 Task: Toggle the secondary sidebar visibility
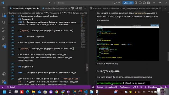click(x=148, y=3)
